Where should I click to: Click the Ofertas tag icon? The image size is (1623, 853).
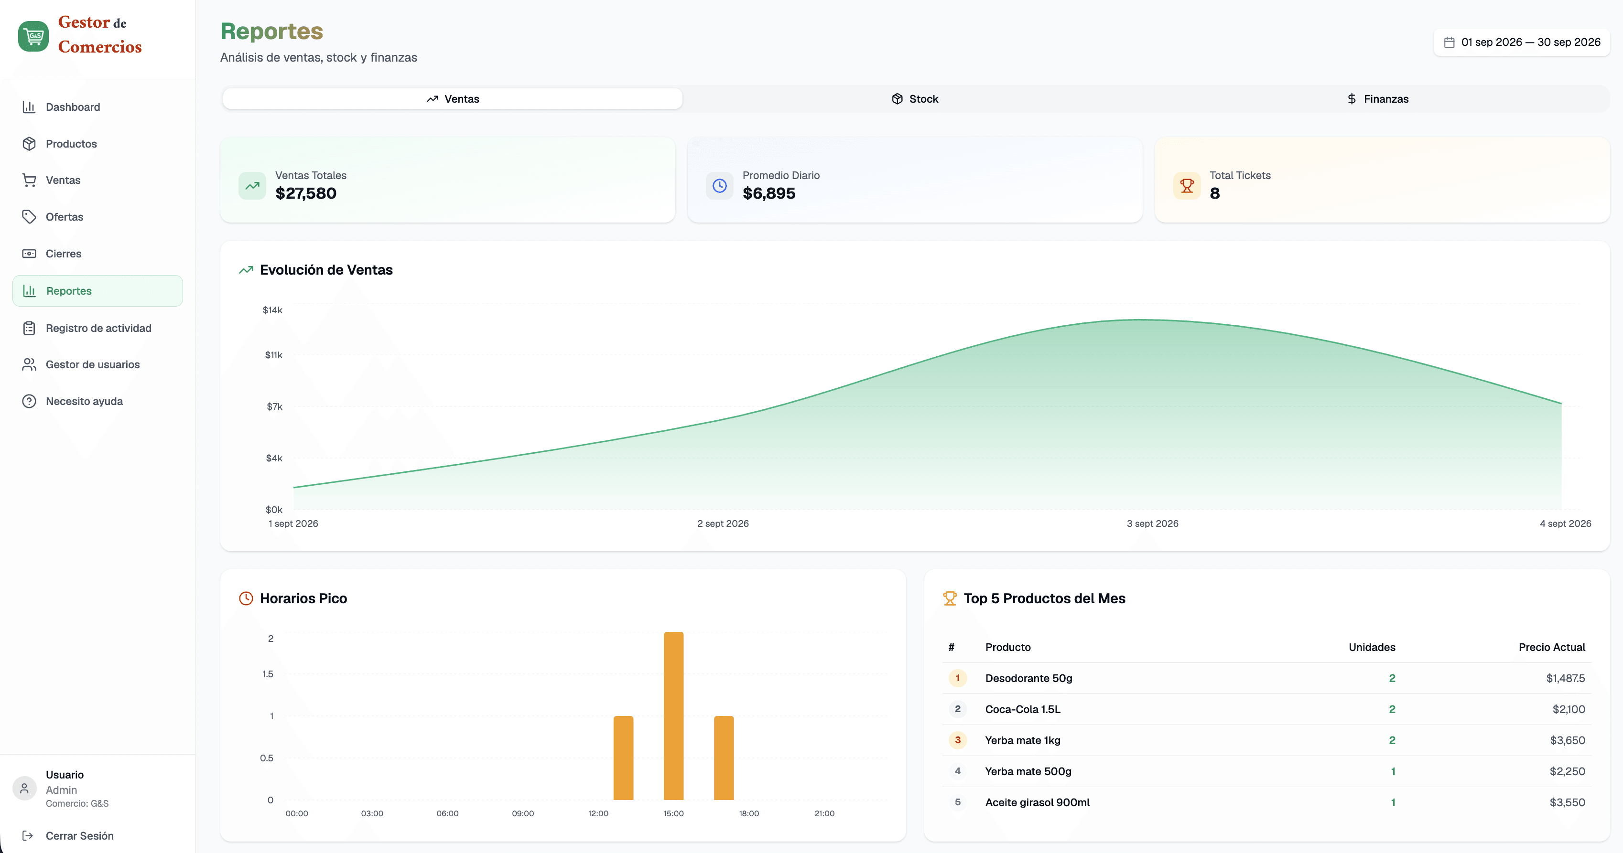[29, 216]
